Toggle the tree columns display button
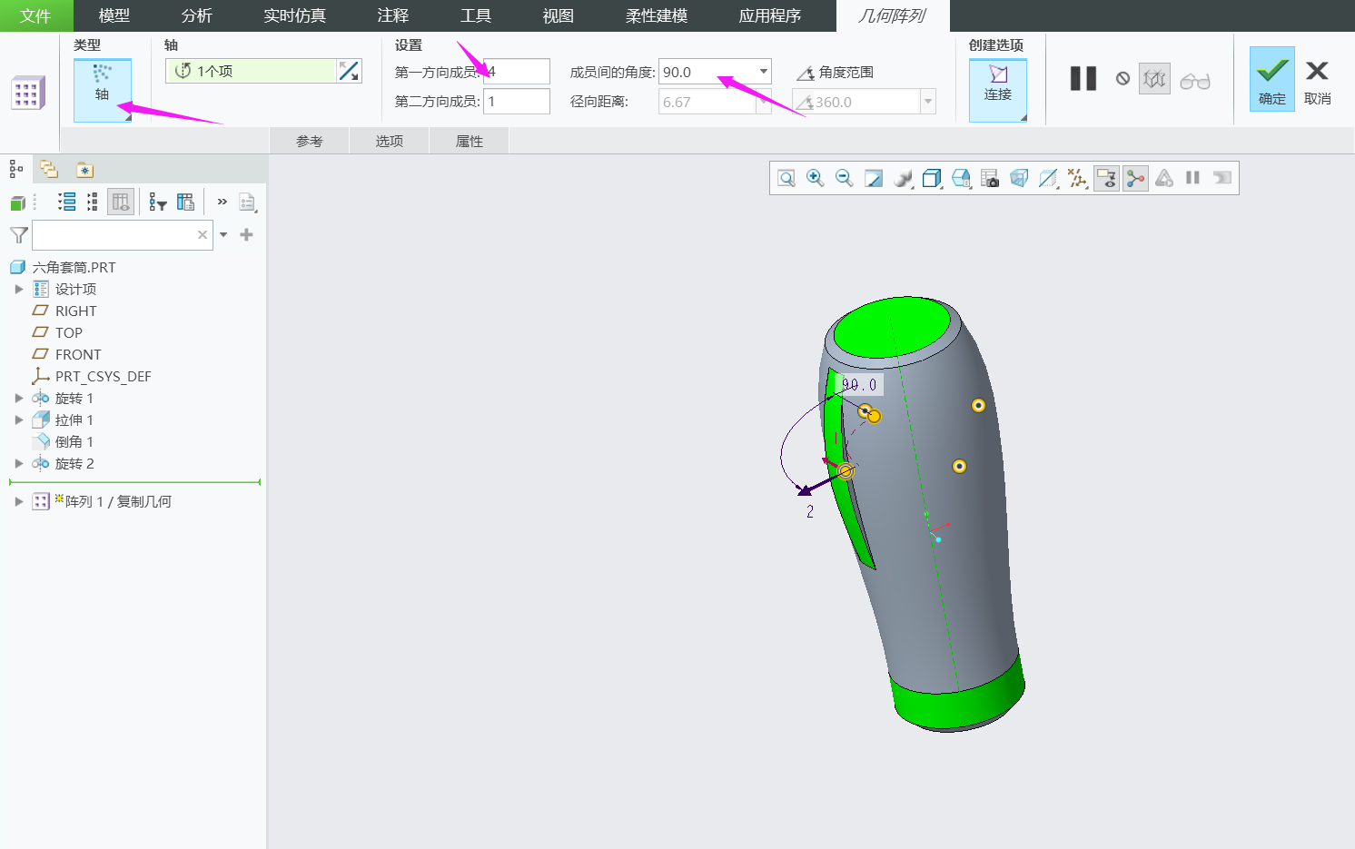 (x=120, y=202)
